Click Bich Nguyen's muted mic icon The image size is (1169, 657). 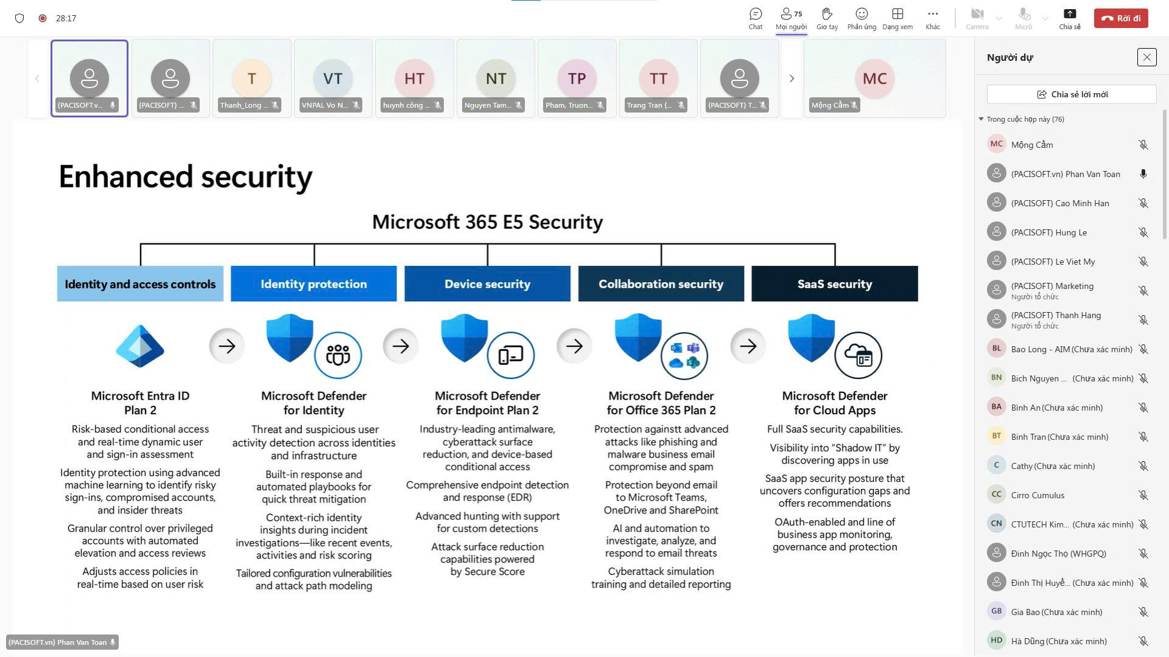click(1143, 378)
